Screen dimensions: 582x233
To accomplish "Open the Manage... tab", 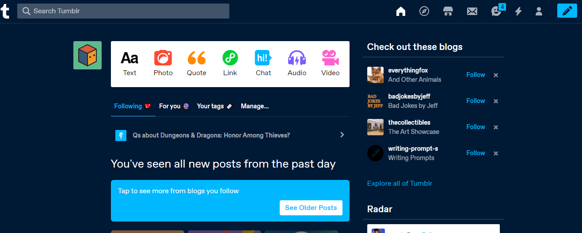I will [255, 106].
